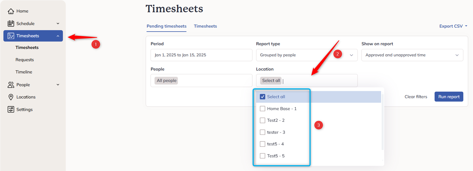
Task: Click the Clear filters link
Action: 416,97
